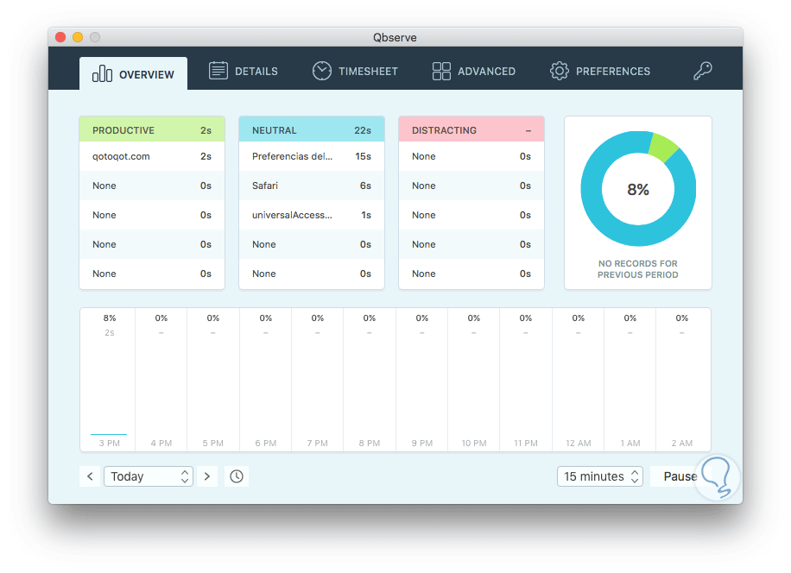Go to next period with right arrow

pos(207,476)
